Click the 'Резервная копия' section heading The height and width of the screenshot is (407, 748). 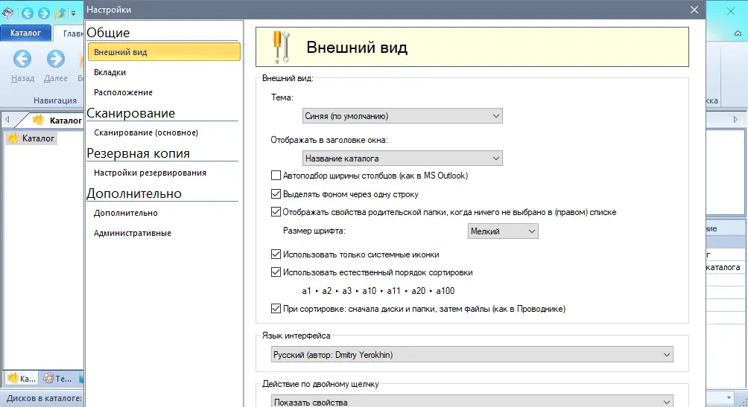pos(139,153)
